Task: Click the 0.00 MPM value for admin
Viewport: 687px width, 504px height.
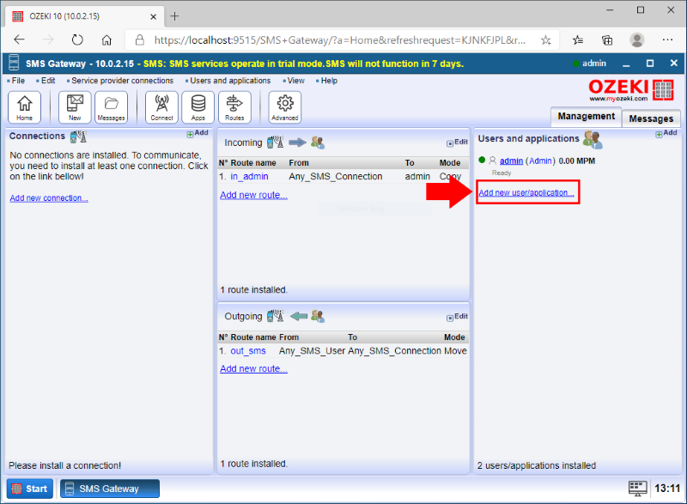Action: coord(577,161)
